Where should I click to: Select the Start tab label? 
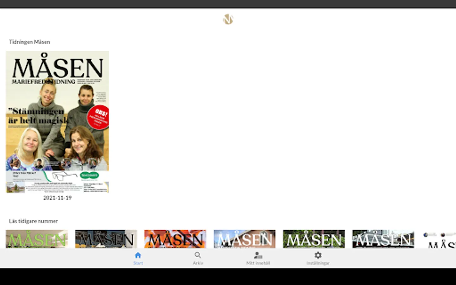pyautogui.click(x=138, y=263)
